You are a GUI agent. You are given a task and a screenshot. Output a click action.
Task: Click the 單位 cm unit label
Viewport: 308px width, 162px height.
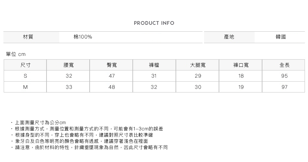coord(16,54)
